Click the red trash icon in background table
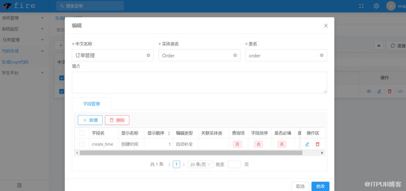 (x=390, y=91)
